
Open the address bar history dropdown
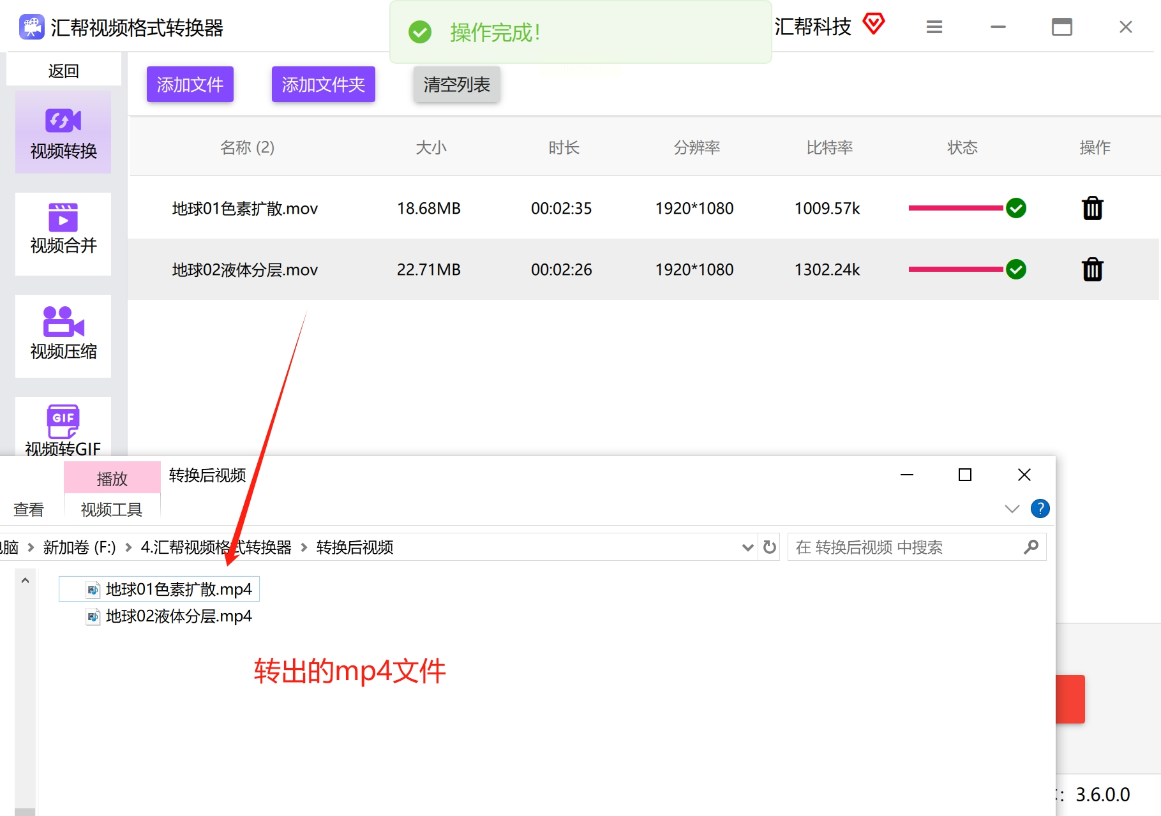click(x=748, y=547)
